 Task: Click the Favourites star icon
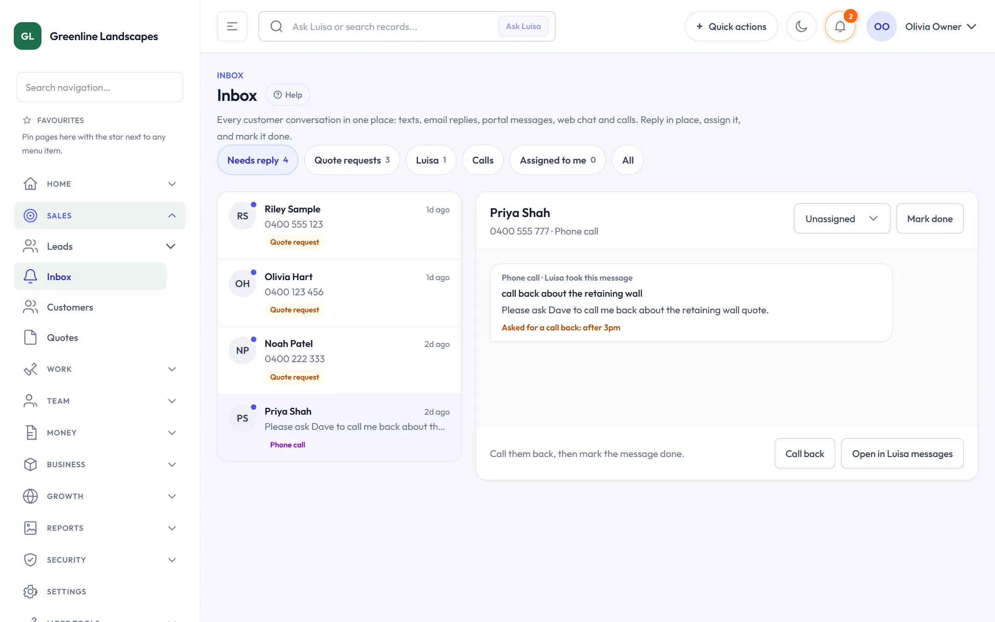point(27,120)
